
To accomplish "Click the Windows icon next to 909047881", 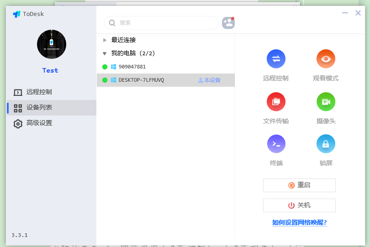I will click(x=113, y=67).
